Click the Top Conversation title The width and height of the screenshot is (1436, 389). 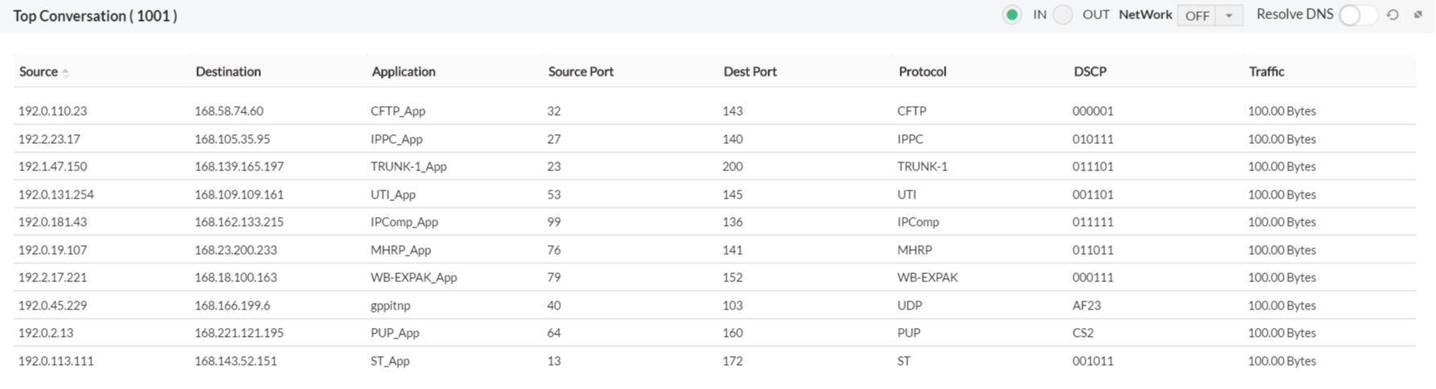coord(95,16)
